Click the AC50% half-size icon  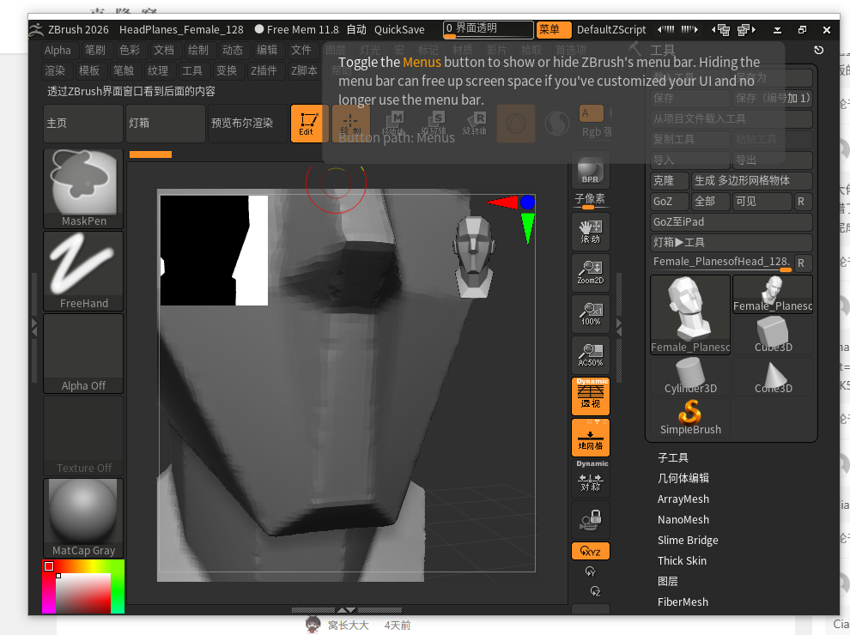click(x=590, y=354)
